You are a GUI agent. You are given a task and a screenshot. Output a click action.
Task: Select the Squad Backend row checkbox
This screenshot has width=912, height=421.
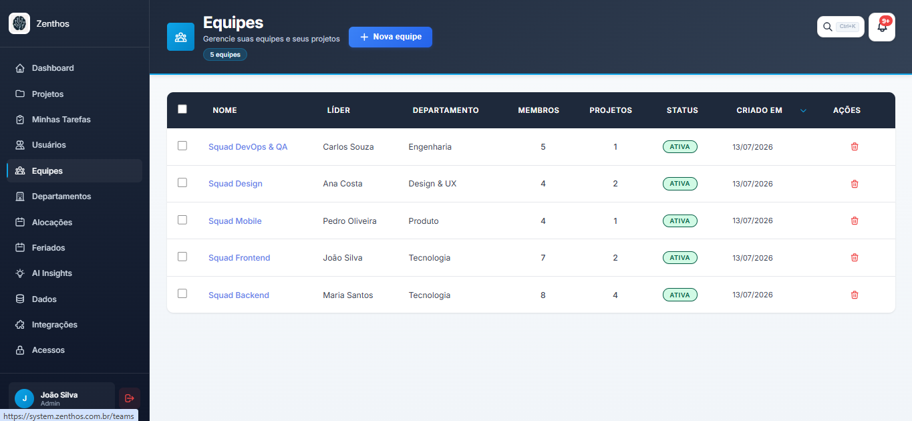coord(182,293)
